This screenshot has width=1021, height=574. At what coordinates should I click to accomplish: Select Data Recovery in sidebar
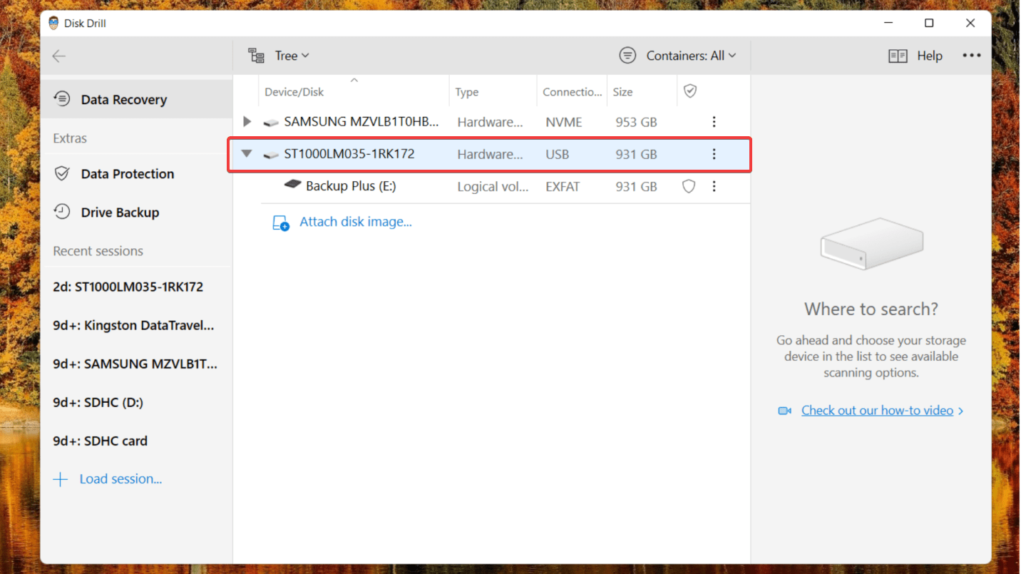coord(137,99)
